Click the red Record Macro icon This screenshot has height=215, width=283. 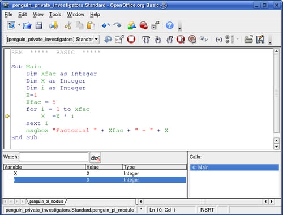pyautogui.click(x=144, y=25)
